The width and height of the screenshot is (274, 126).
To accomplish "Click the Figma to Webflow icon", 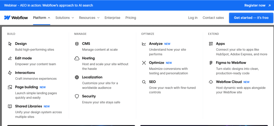I will pos(211,63).
